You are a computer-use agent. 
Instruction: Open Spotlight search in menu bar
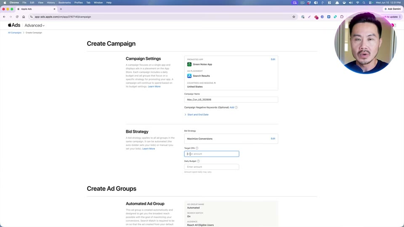pos(364,3)
